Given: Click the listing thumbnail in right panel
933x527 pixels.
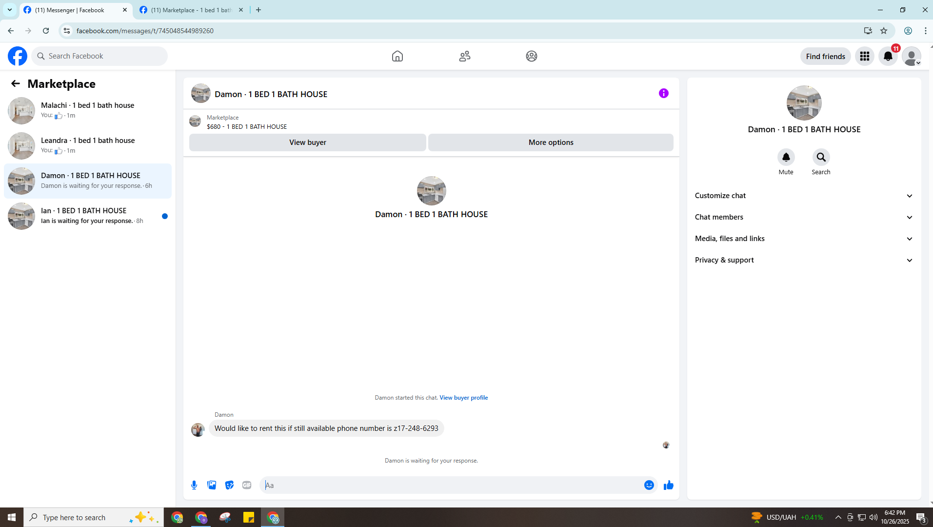Looking at the screenshot, I should (804, 103).
